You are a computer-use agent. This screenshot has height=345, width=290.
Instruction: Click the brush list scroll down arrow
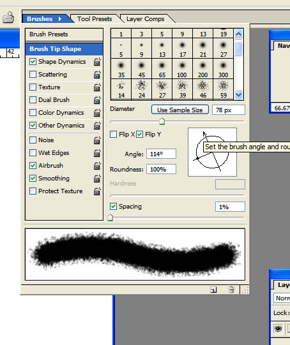[x=238, y=95]
